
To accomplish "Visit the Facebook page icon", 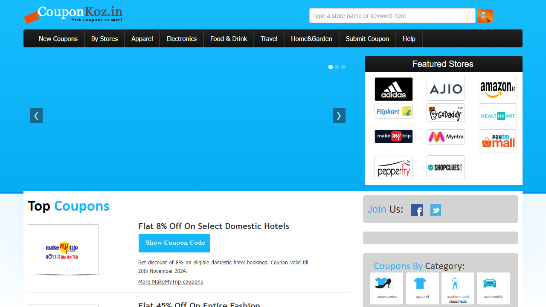I will pos(417,210).
